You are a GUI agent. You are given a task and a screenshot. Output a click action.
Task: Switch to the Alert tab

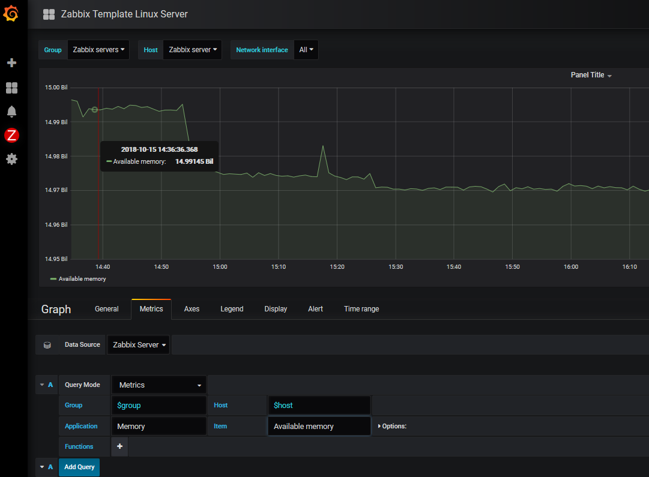point(315,309)
